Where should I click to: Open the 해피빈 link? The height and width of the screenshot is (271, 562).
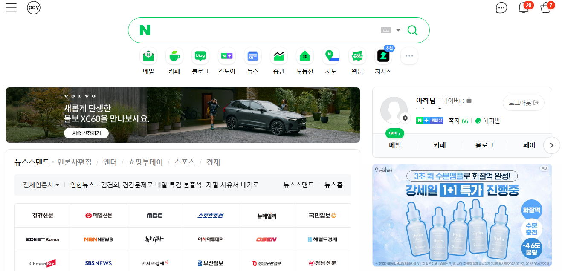click(x=487, y=121)
